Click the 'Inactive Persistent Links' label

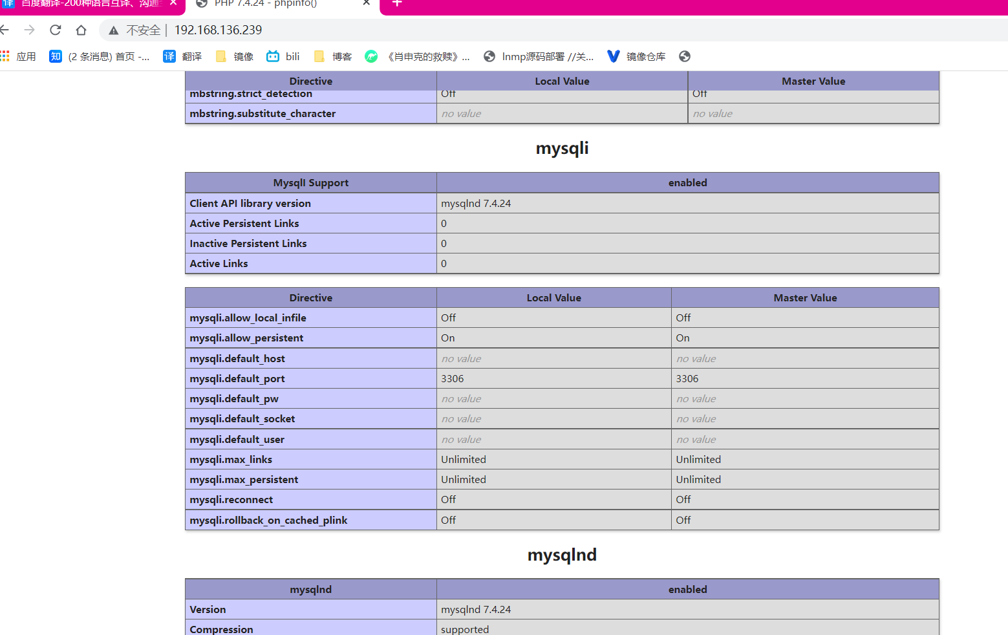248,243
